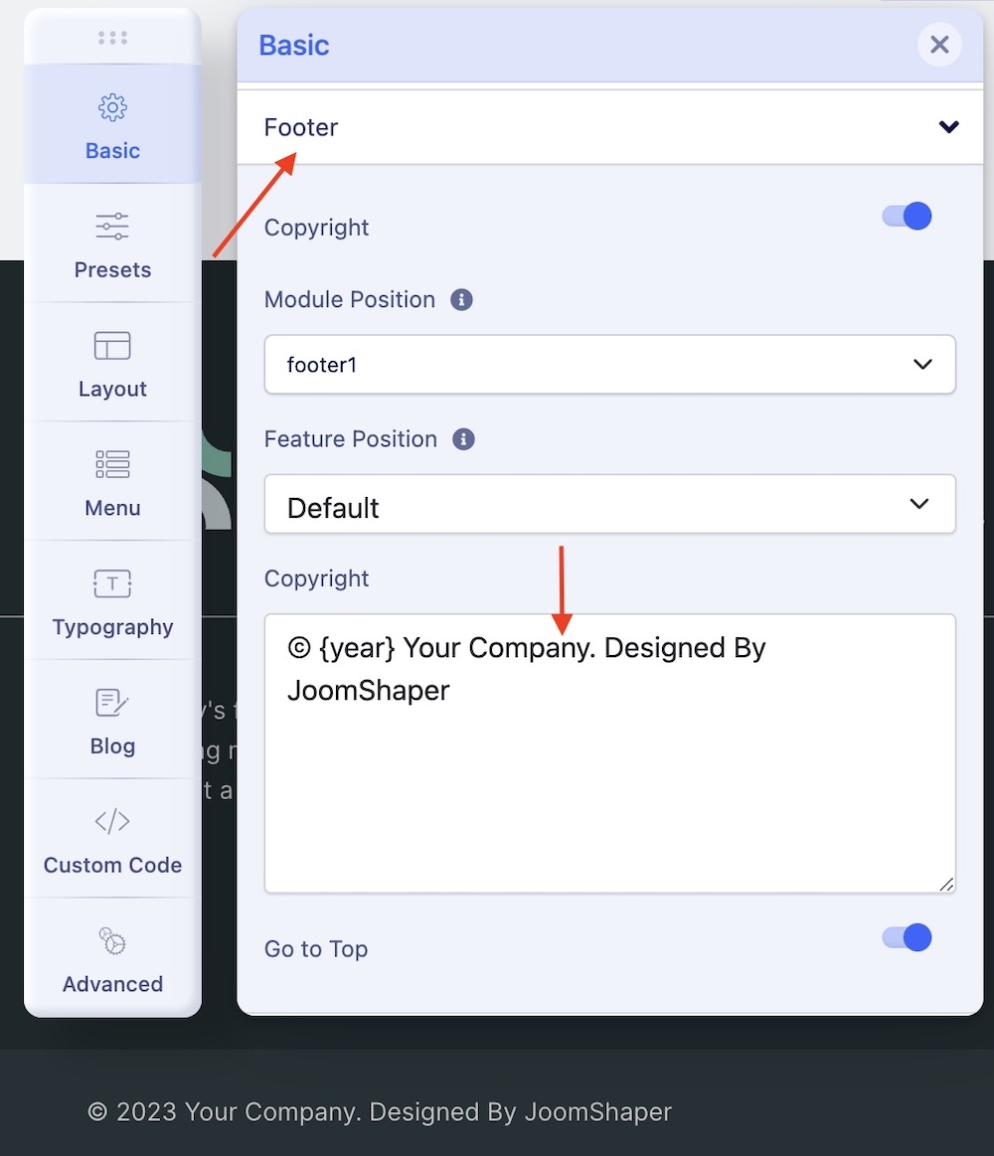Click the textarea resize handle
994x1156 pixels.
[x=946, y=884]
